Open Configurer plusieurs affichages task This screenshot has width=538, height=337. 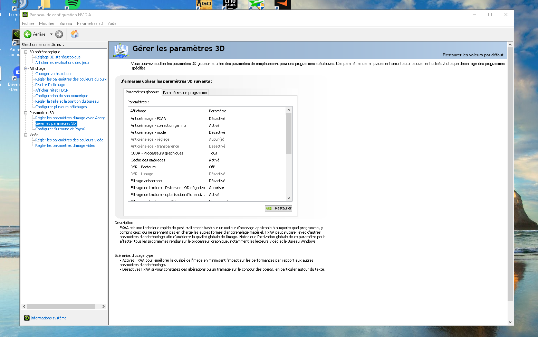coord(61,107)
